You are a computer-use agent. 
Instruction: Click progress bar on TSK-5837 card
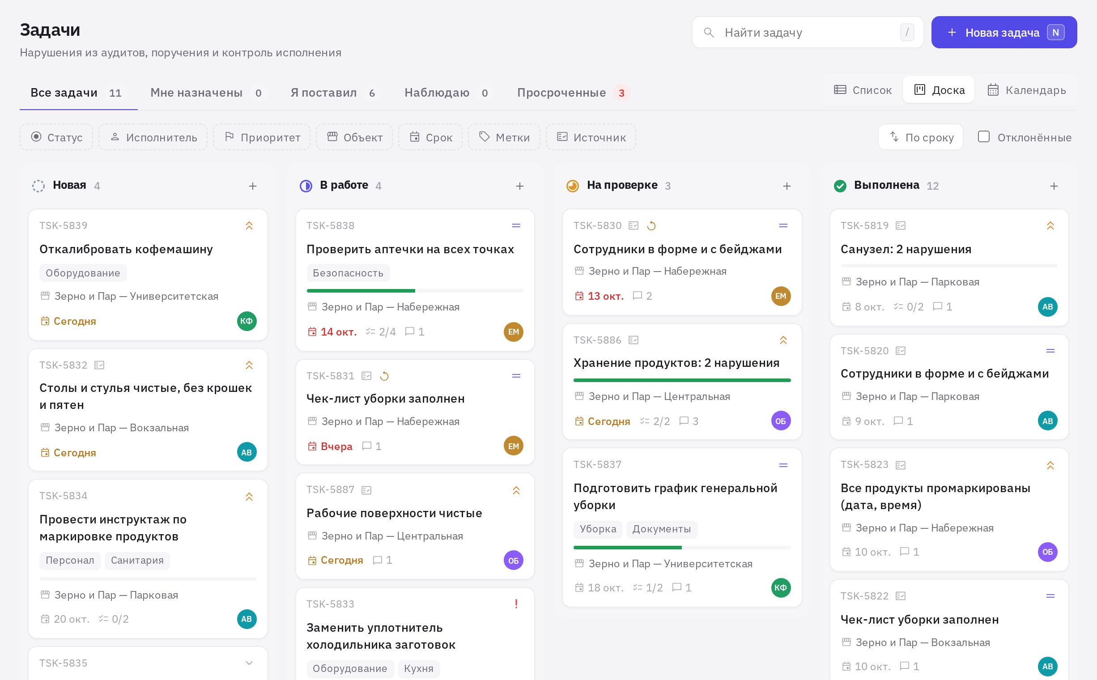(x=682, y=547)
